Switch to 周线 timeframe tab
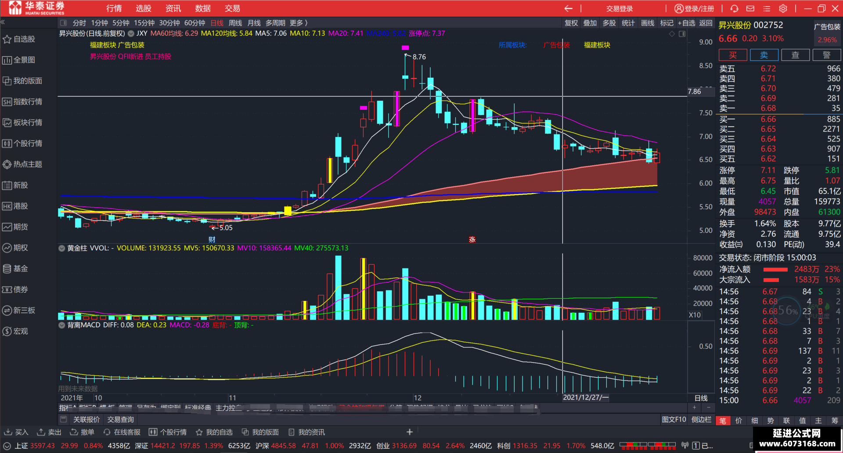This screenshot has height=453, width=843. [235, 23]
